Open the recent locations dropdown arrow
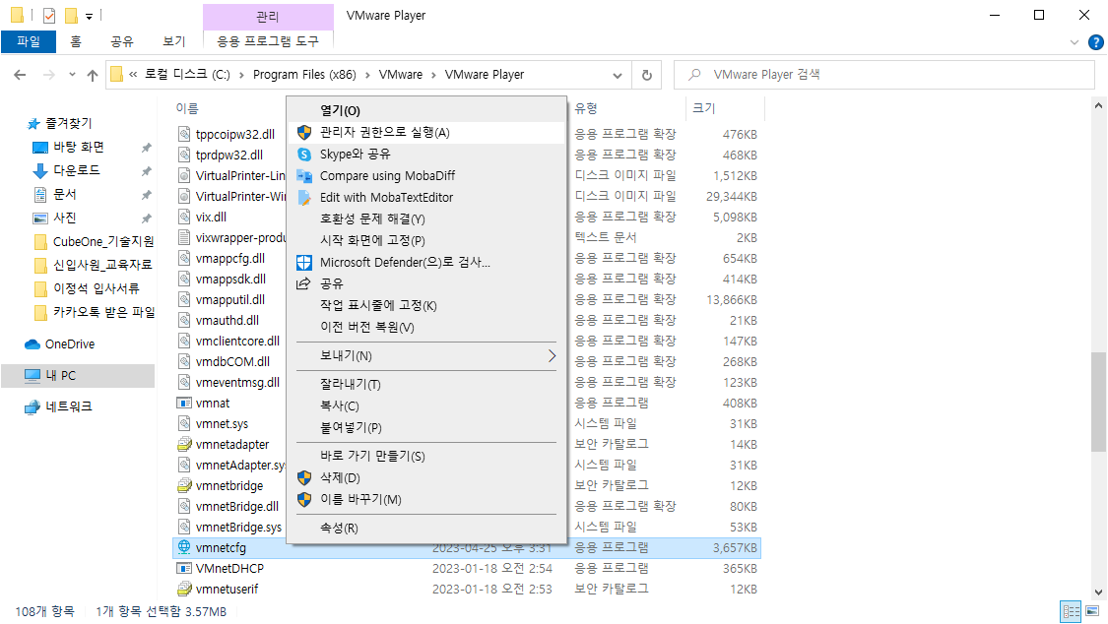 click(x=72, y=75)
